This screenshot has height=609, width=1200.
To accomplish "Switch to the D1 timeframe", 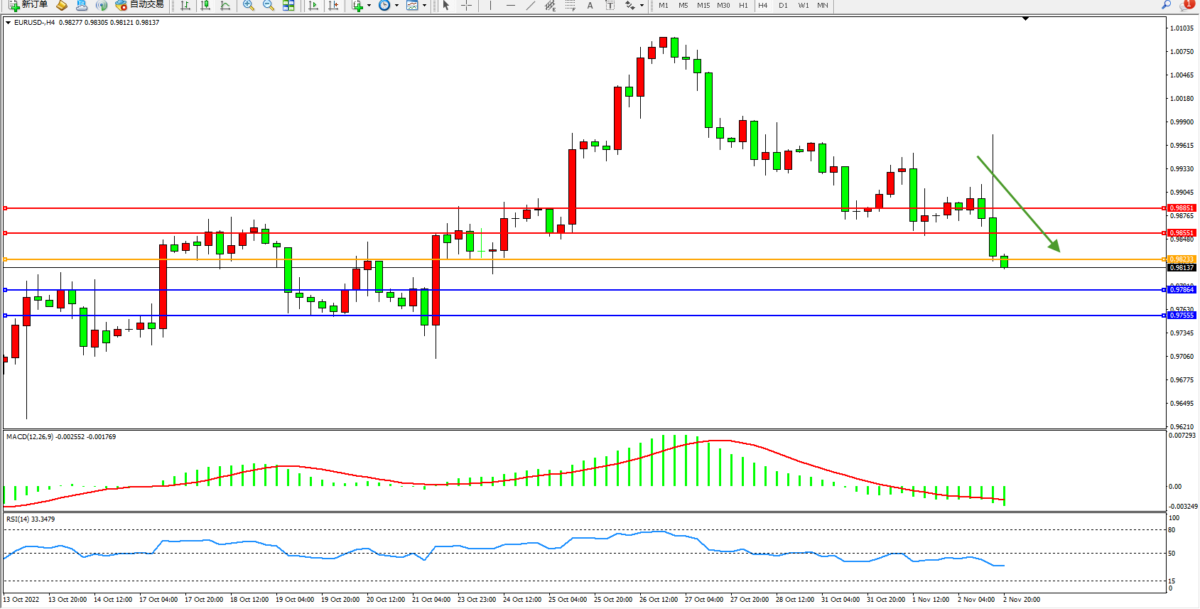I will click(783, 6).
